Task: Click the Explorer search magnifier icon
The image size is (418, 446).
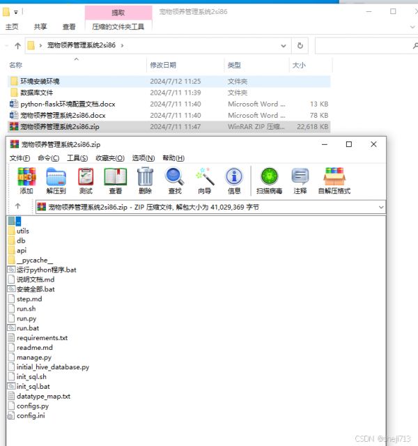Action: coord(415,45)
